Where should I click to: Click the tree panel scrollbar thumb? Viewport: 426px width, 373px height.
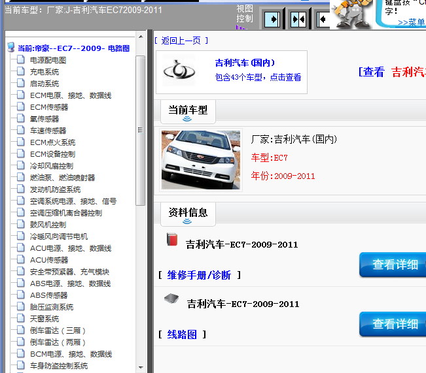tap(140, 130)
